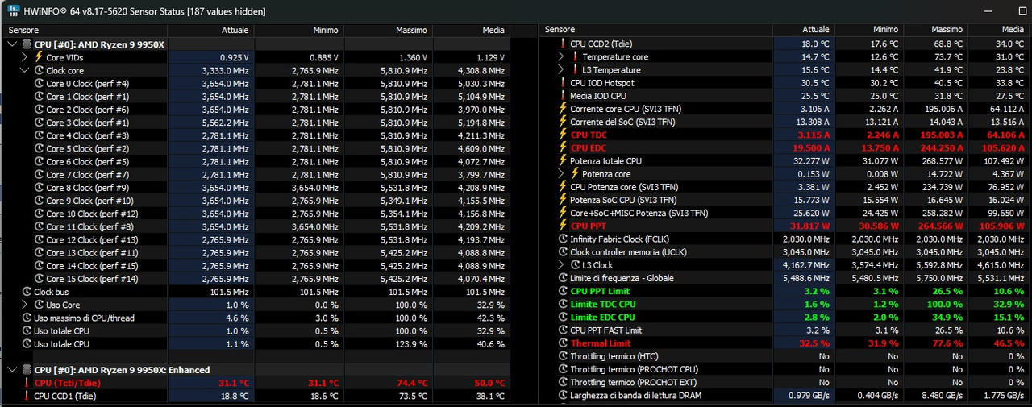Click the chip icon beside AMD Ryzen 9 9950X: Enhanced
Viewport: 1032px width, 407px height.
[27, 370]
